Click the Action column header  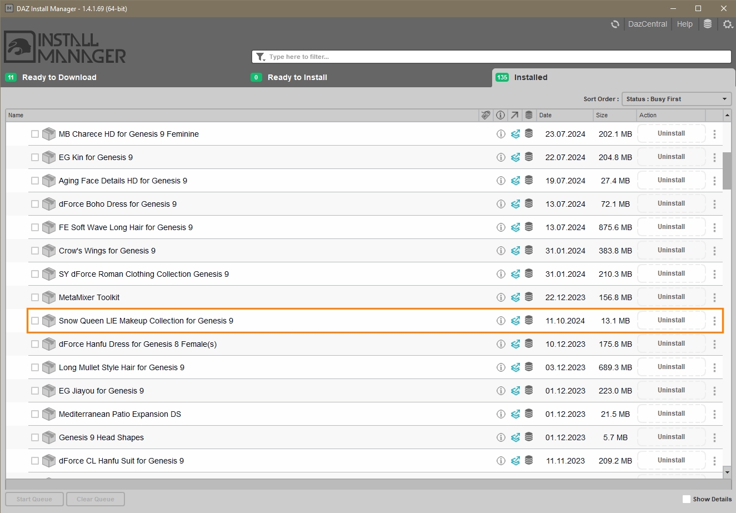(x=671, y=115)
